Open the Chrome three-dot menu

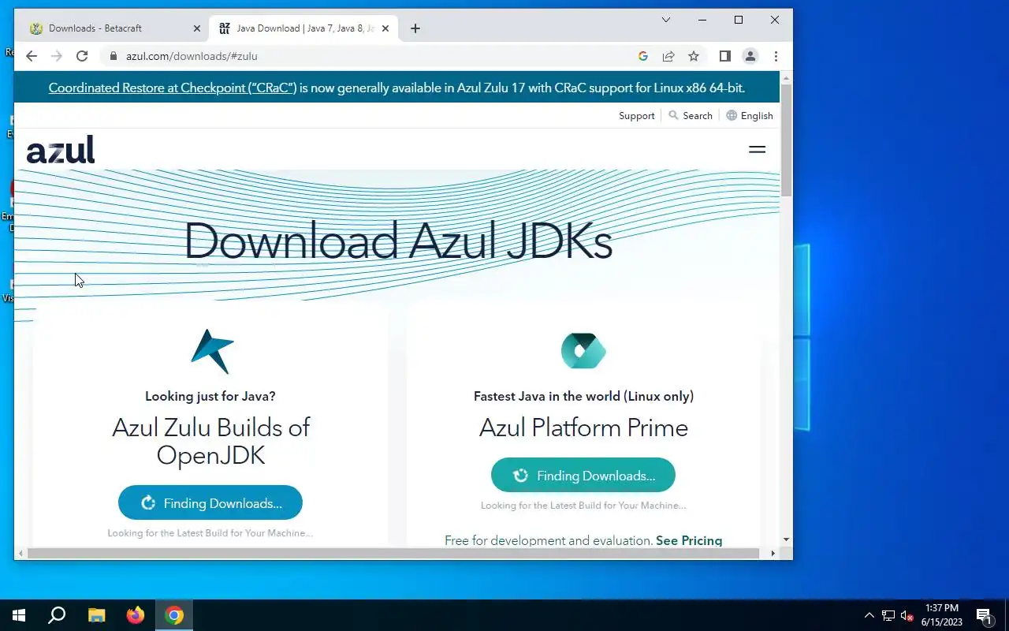[x=776, y=56]
